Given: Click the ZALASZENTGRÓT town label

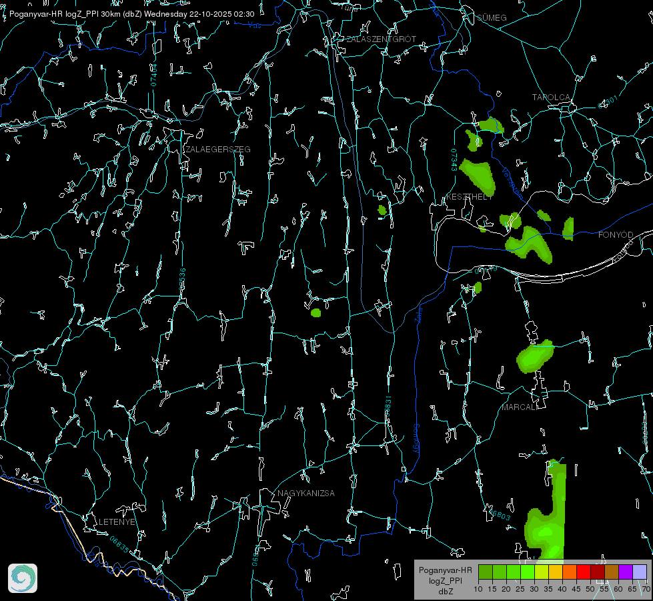Looking at the screenshot, I should tap(382, 39).
